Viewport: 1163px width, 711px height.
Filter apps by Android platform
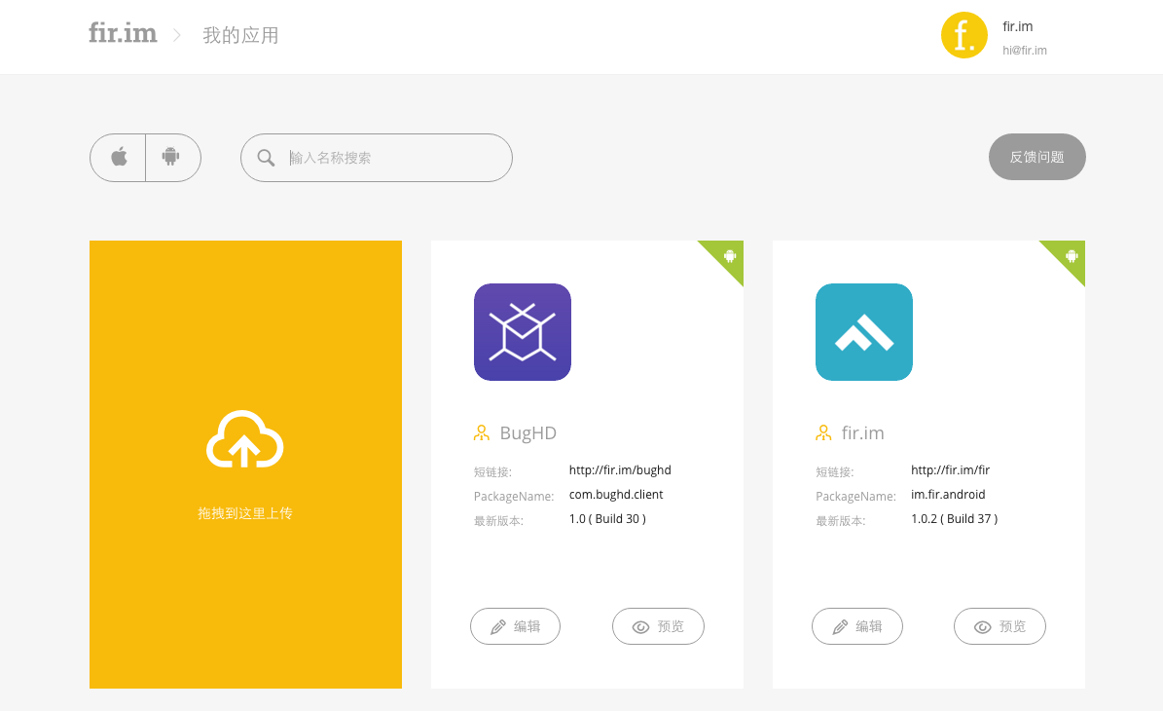point(172,158)
